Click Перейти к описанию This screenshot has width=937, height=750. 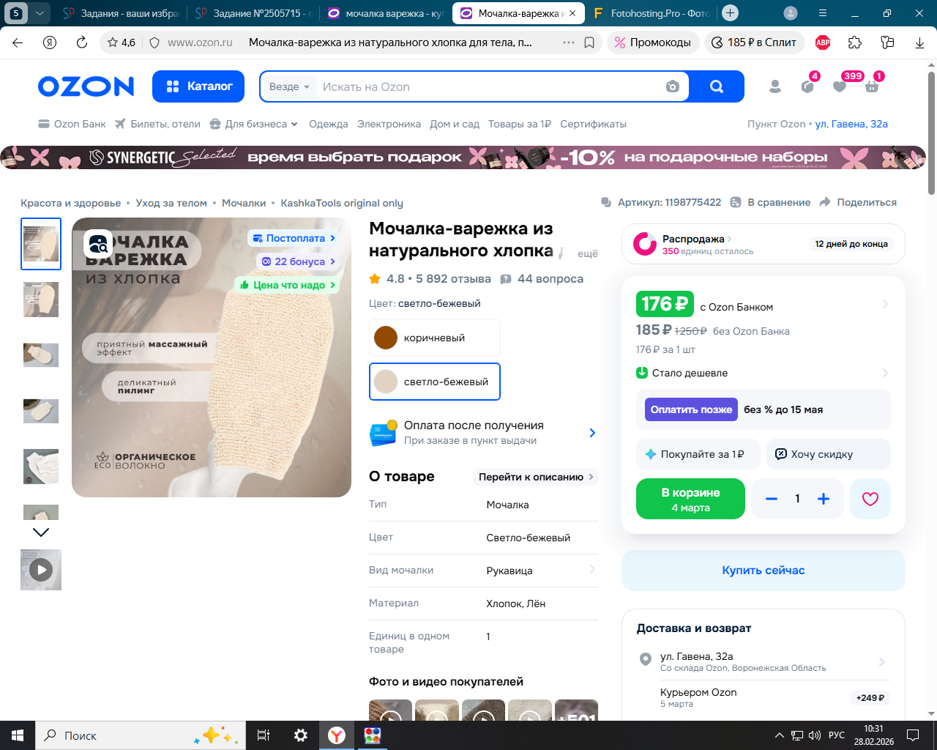(536, 477)
